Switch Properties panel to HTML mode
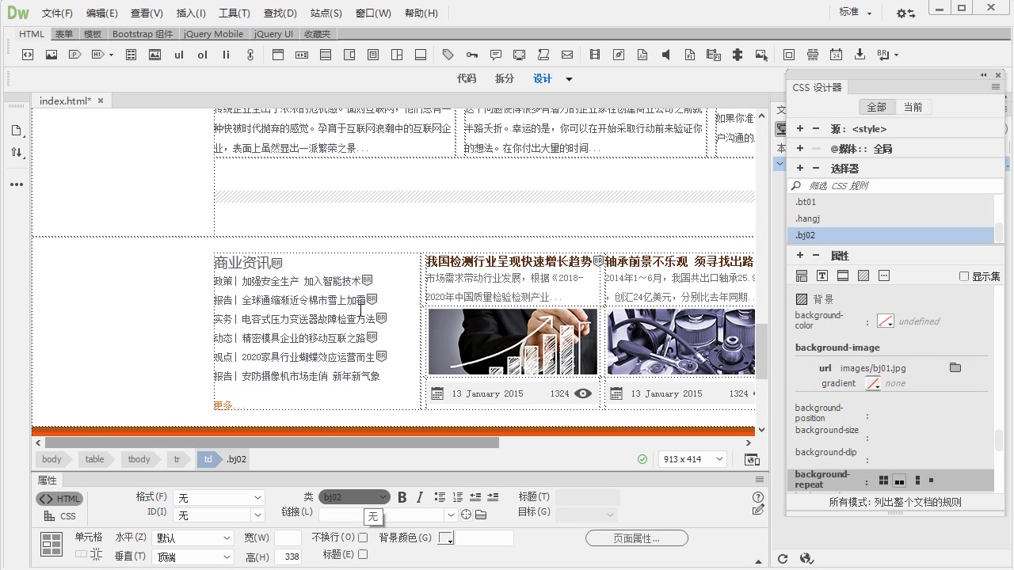 [x=59, y=499]
